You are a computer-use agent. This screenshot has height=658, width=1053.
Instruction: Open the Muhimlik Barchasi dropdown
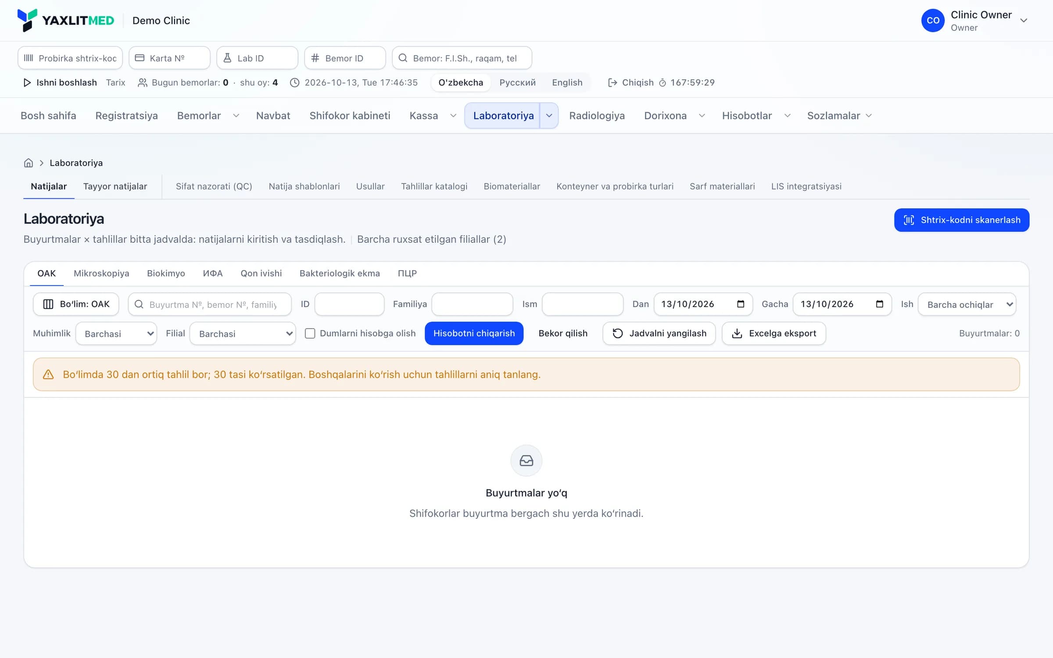tap(116, 333)
